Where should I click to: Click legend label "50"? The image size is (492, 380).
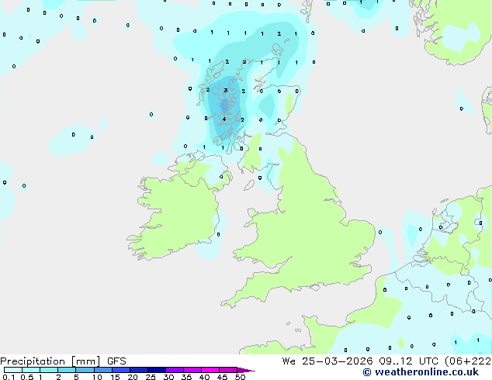pos(240,377)
